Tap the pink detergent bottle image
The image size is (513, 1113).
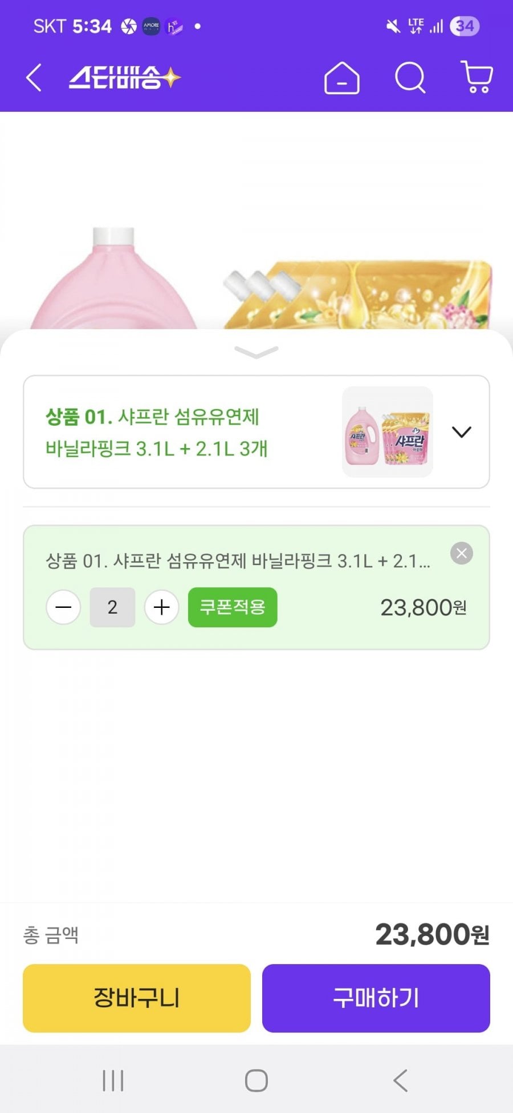pyautogui.click(x=113, y=279)
